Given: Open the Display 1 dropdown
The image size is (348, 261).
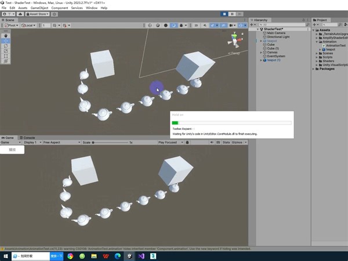Looking at the screenshot, I should pyautogui.click(x=32, y=143).
